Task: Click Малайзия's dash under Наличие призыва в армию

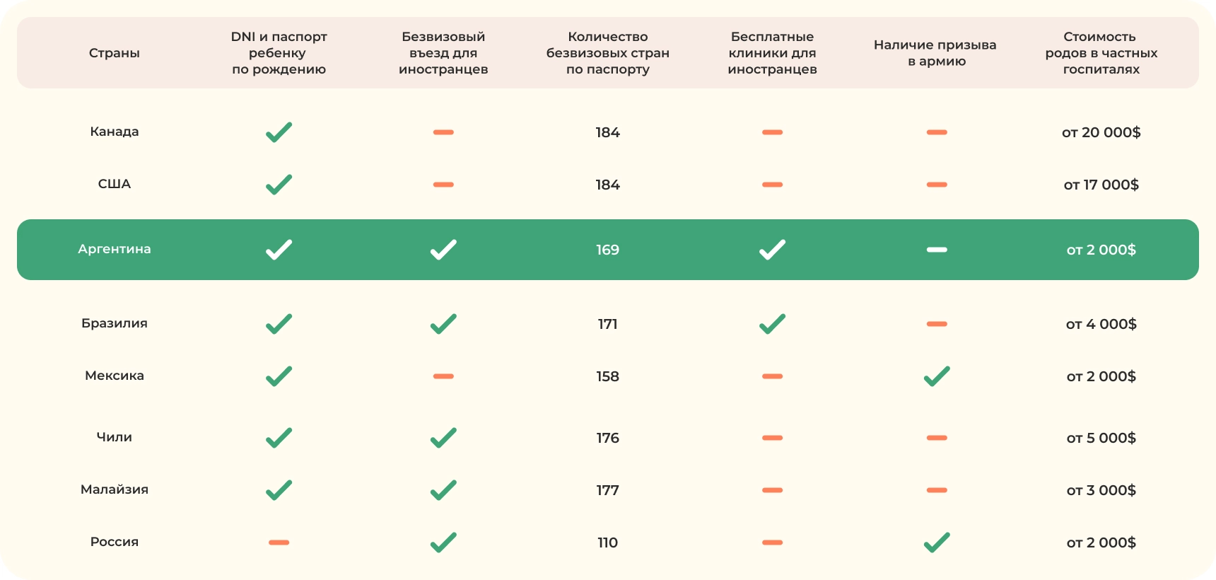Action: [x=937, y=490]
